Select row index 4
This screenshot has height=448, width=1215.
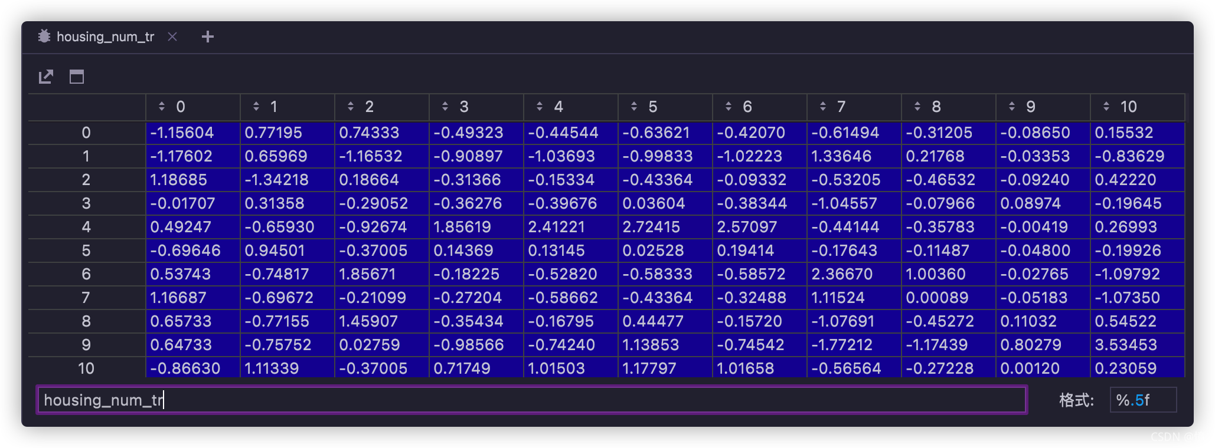pos(86,227)
